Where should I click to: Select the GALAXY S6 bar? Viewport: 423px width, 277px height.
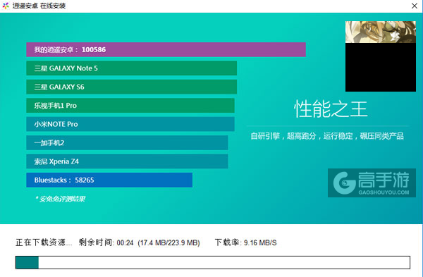coord(131,87)
